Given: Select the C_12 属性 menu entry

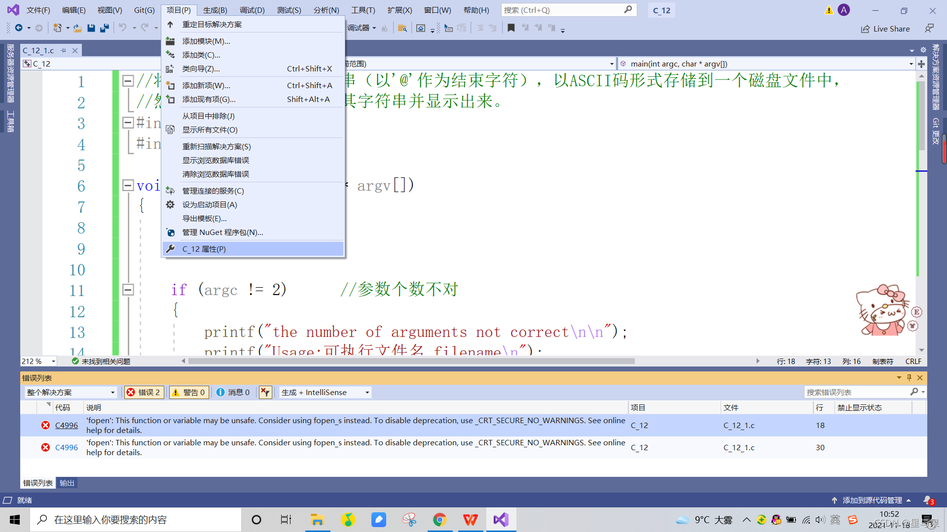Looking at the screenshot, I should (x=204, y=249).
